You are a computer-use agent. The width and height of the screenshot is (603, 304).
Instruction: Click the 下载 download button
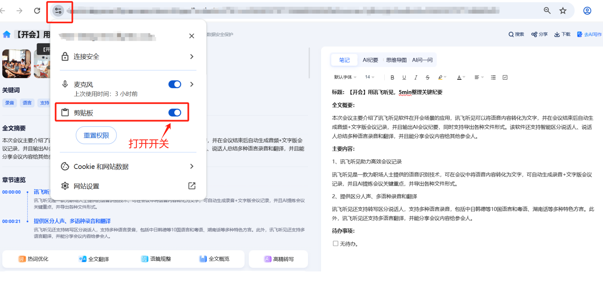point(562,34)
